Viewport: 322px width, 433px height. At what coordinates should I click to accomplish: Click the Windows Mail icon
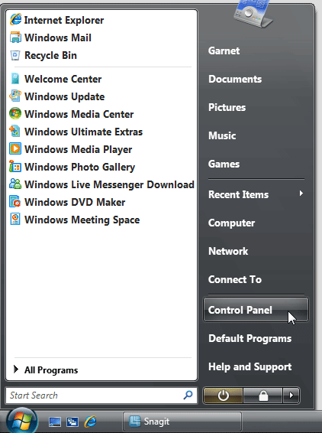pyautogui.click(x=15, y=37)
